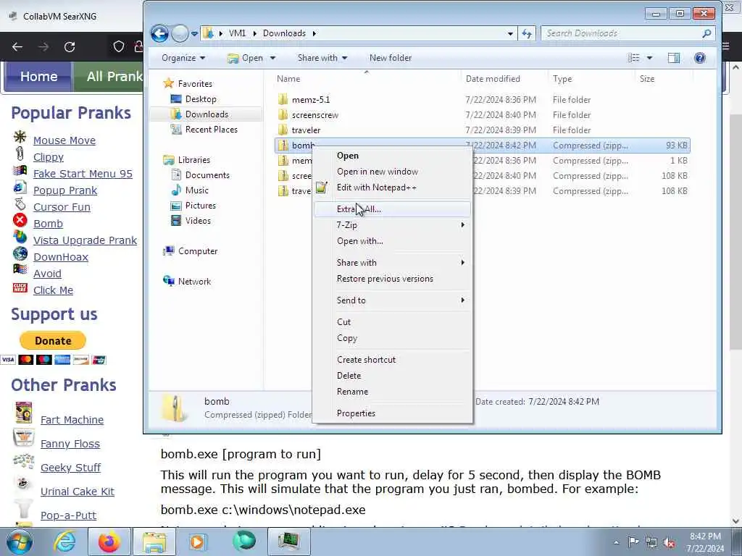742x556 pixels.
Task: Open recent locations dropdown beside nav arrows
Action: coord(194,34)
